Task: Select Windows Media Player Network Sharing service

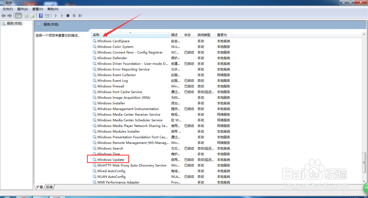Action: point(132,126)
